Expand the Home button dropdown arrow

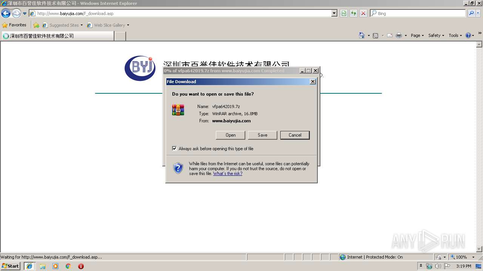pyautogui.click(x=369, y=35)
